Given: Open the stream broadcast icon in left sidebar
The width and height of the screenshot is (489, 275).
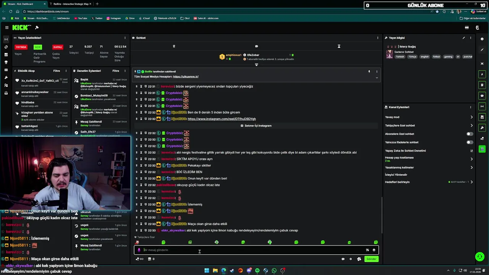Looking at the screenshot, I should point(6,39).
